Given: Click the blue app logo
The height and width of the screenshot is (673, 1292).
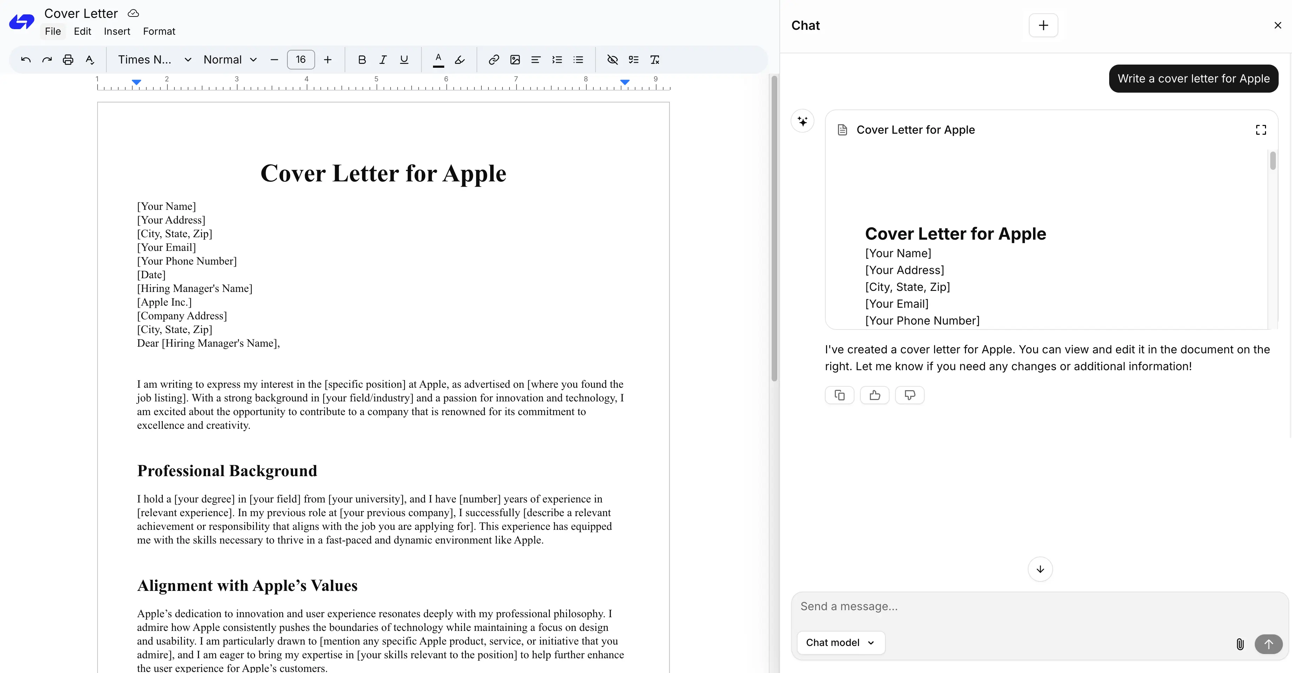Looking at the screenshot, I should [x=21, y=21].
